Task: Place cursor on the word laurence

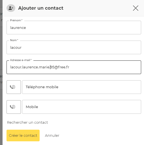Action: 18,28
